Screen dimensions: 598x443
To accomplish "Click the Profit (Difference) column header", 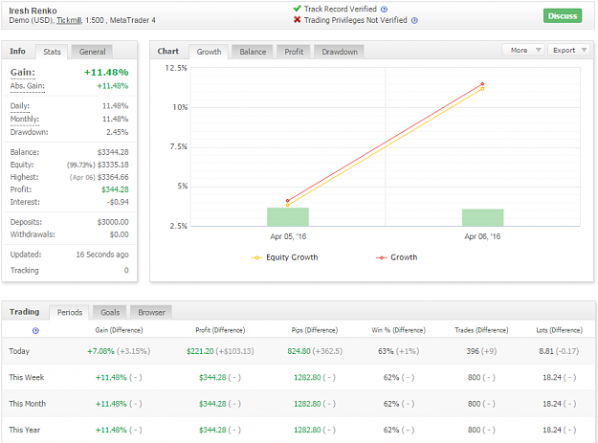I will click(x=220, y=330).
